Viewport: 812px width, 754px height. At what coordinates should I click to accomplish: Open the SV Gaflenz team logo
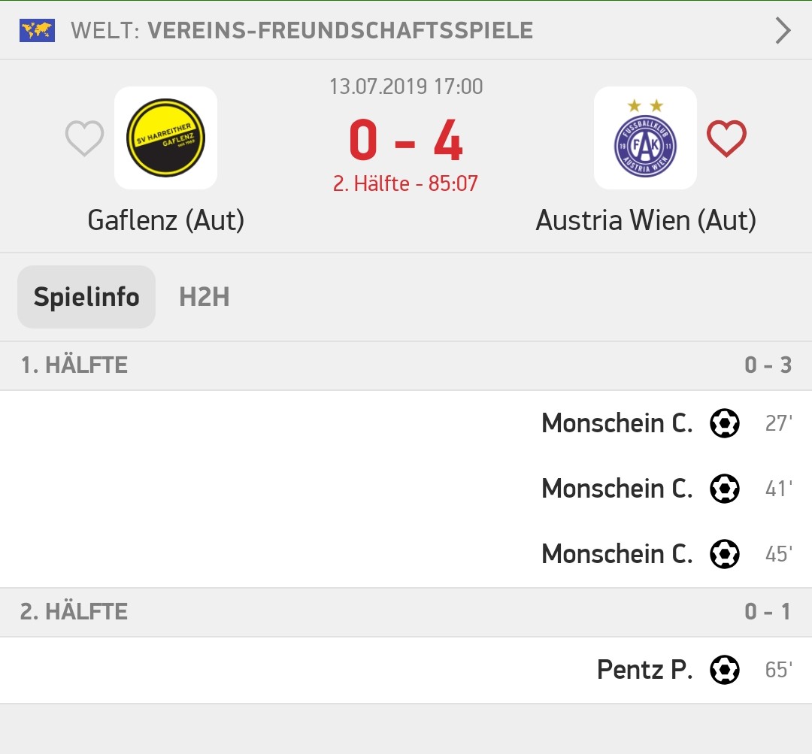pyautogui.click(x=165, y=138)
